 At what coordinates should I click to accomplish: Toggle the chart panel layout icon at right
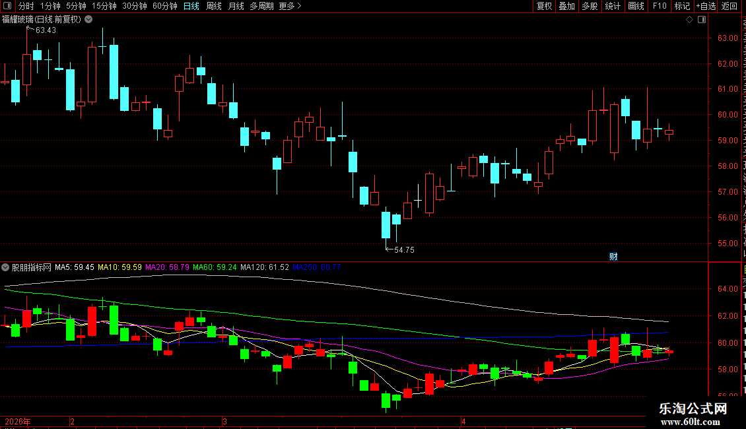click(x=702, y=20)
